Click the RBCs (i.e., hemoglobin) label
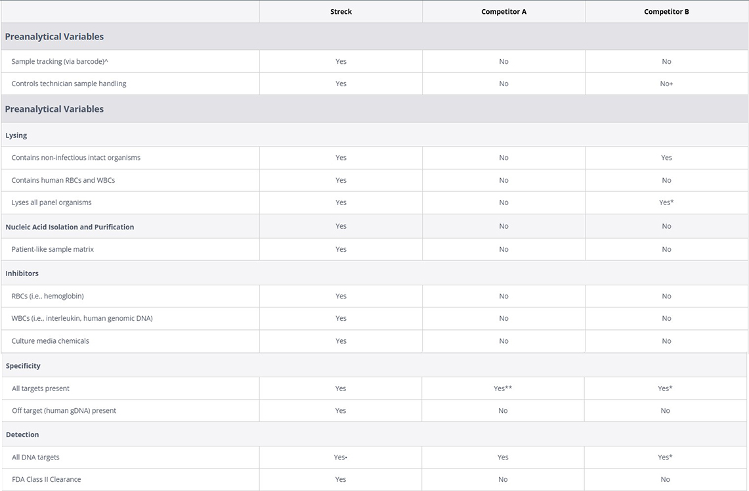The image size is (749, 491). (x=47, y=296)
